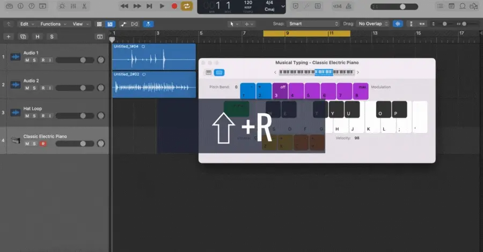Fast forward the transport

(137, 6)
